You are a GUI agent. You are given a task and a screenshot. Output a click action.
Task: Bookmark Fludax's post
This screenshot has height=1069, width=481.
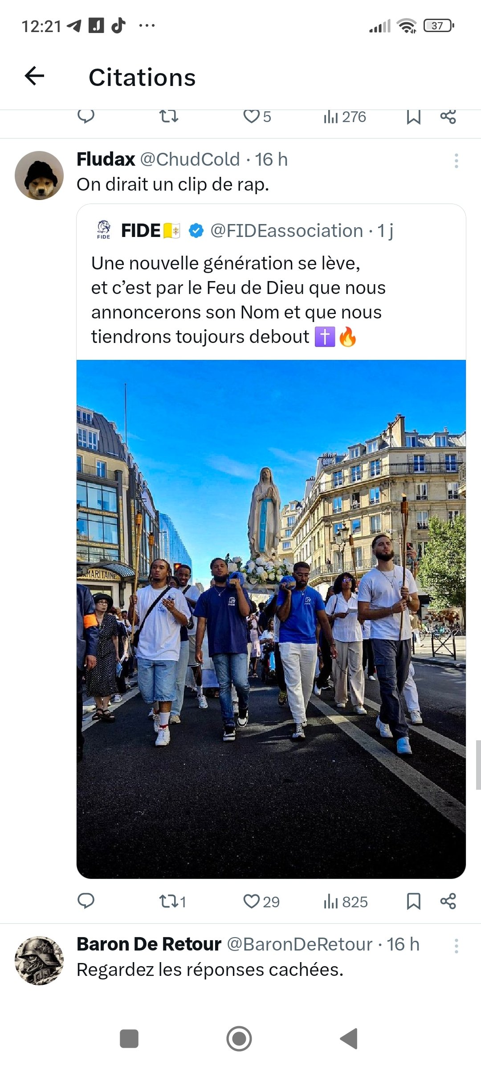click(x=413, y=902)
